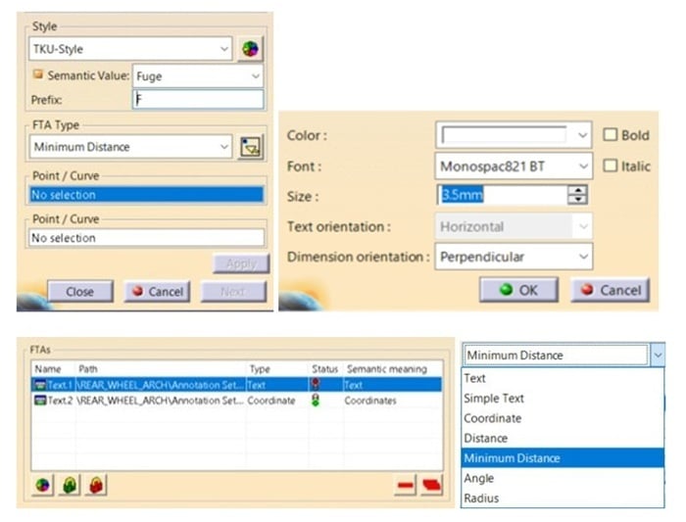Decrease Size with the down spinner
Image resolution: width=686 pixels, height=522 pixels.
click(578, 200)
